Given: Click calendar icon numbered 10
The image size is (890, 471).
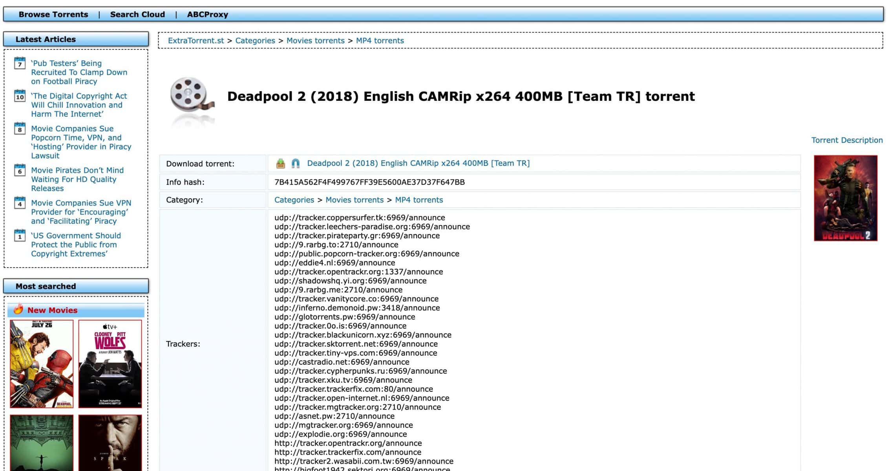Looking at the screenshot, I should 20,96.
